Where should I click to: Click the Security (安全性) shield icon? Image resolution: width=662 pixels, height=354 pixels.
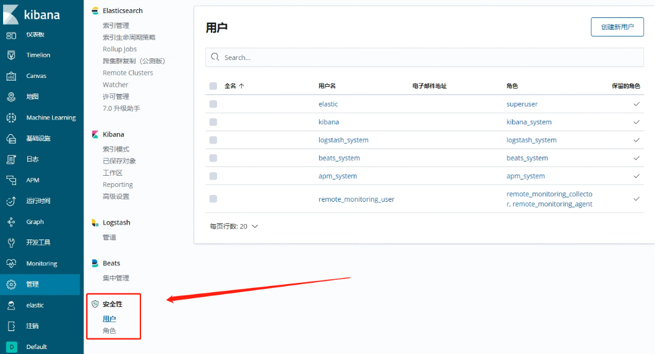(95, 304)
